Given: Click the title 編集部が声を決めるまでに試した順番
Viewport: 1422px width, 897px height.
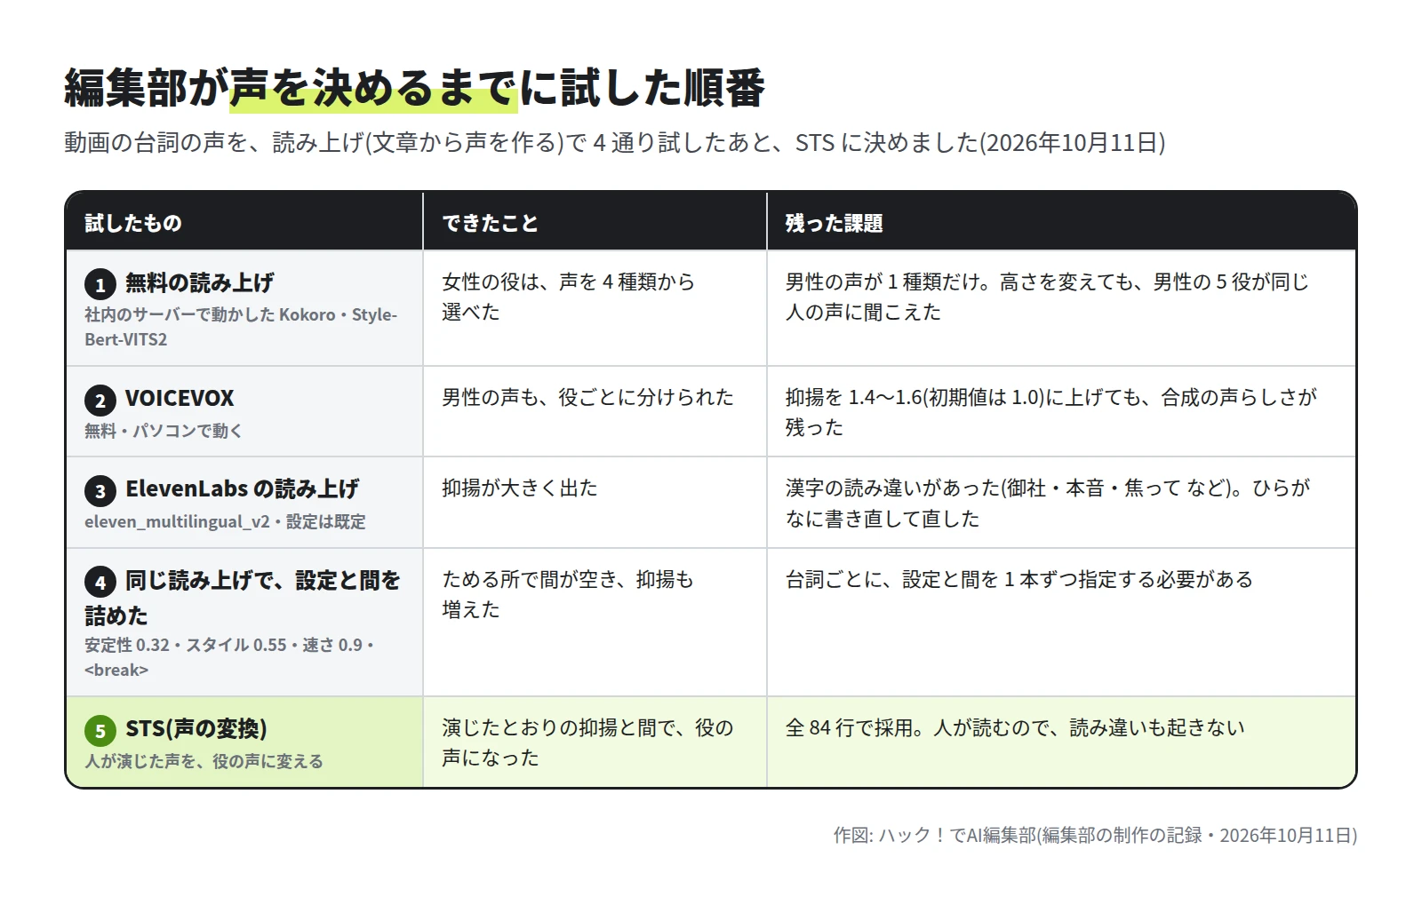Looking at the screenshot, I should click(414, 88).
